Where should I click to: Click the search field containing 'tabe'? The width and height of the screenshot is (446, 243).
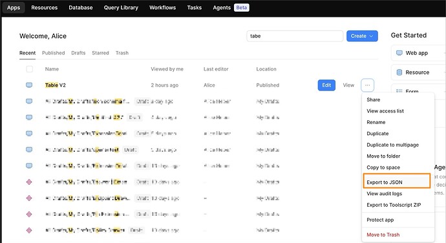(x=295, y=36)
